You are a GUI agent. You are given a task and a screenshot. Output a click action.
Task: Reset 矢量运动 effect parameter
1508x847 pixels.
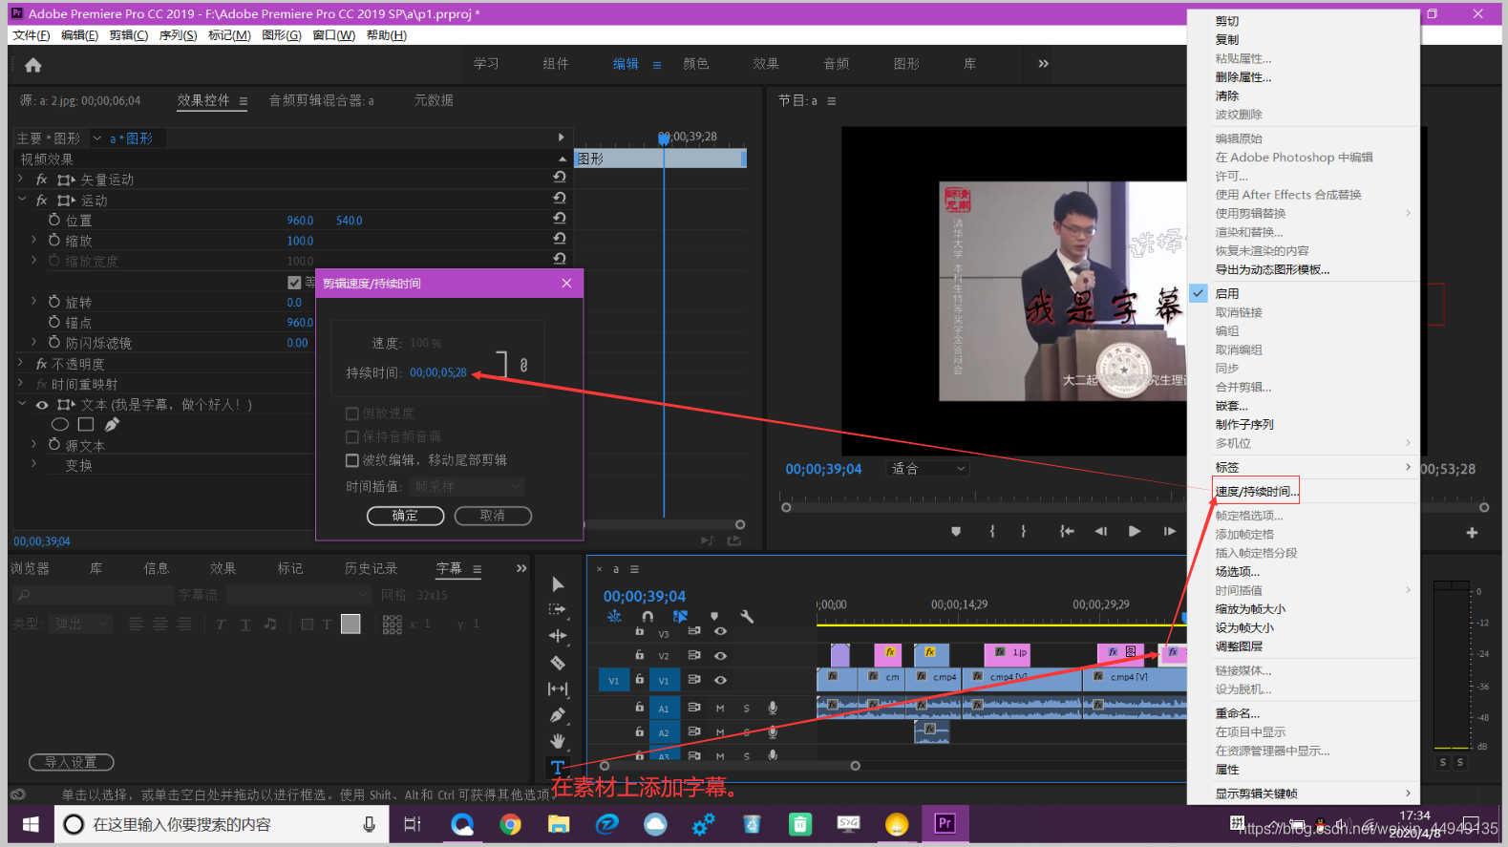[x=560, y=178]
